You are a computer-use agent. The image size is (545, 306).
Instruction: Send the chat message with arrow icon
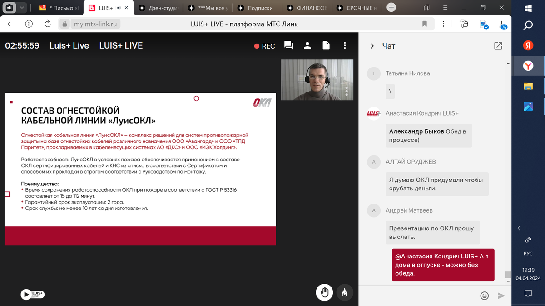[501, 296]
